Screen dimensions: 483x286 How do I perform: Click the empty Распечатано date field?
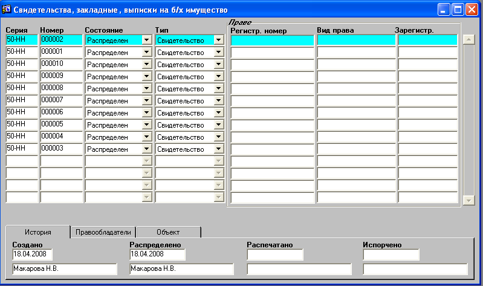[275, 255]
